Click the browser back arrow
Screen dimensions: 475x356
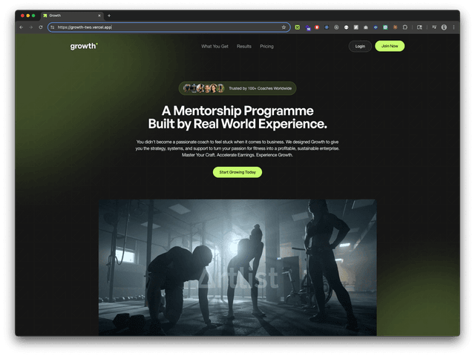pos(22,27)
